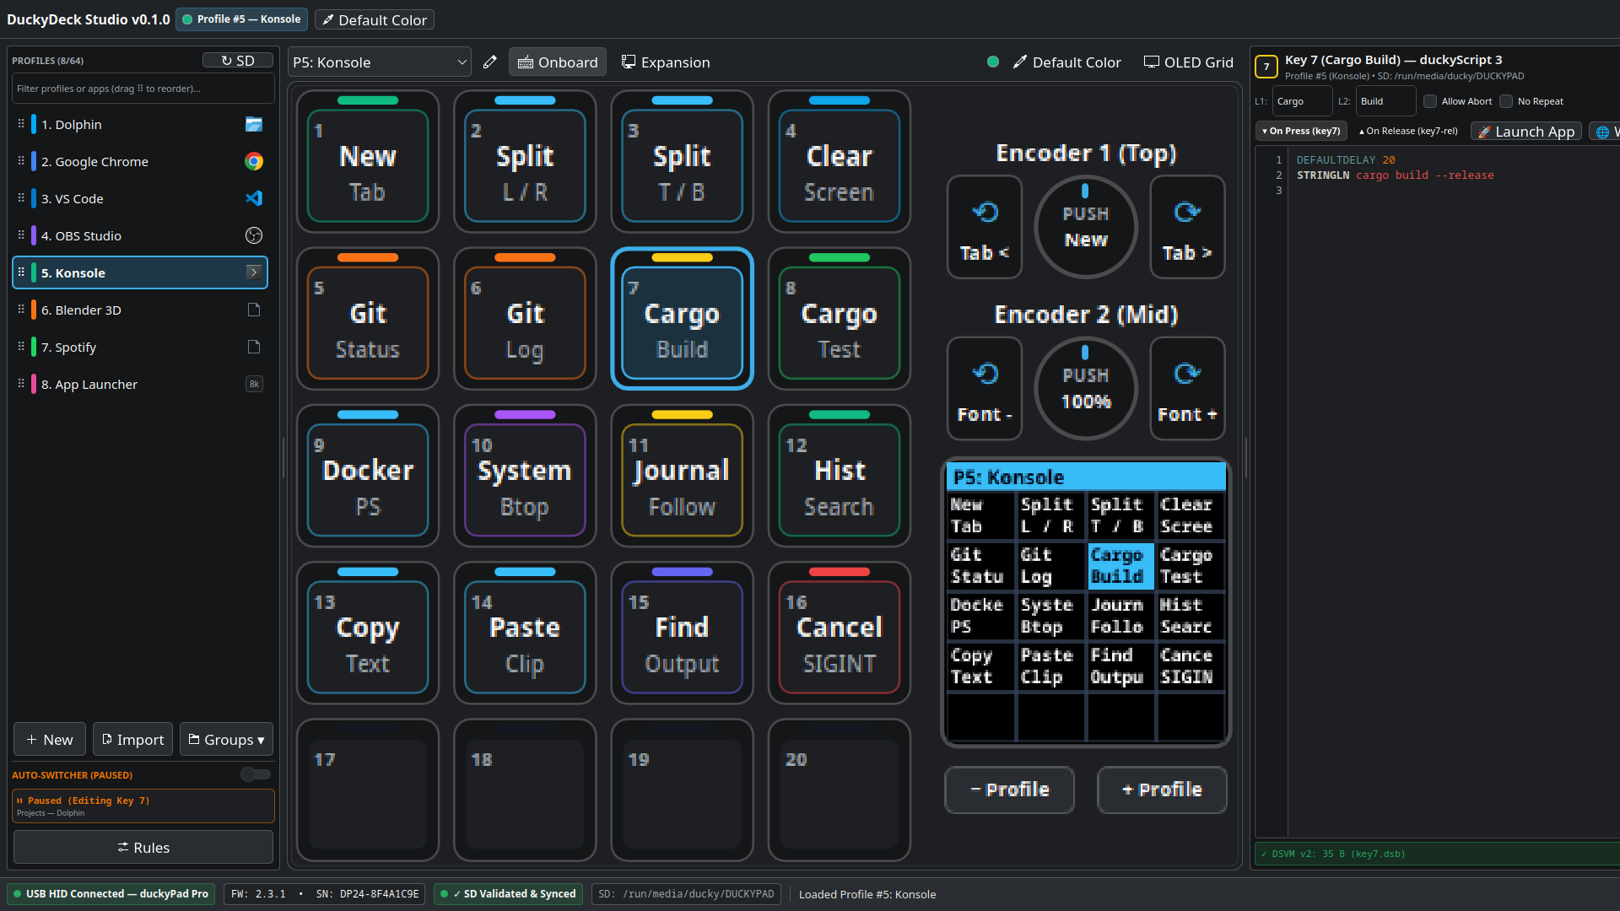Select empty key slot 17
The width and height of the screenshot is (1620, 911).
coord(367,790)
